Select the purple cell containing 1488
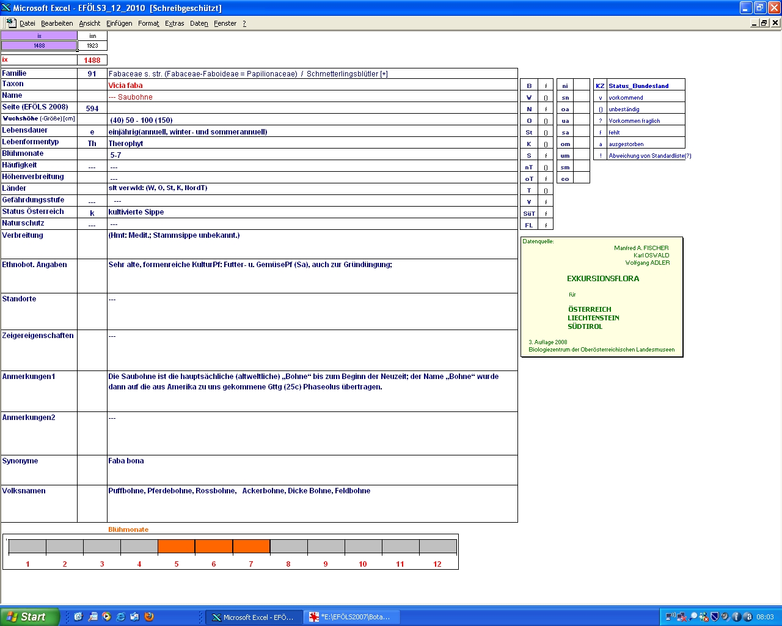 pos(39,45)
